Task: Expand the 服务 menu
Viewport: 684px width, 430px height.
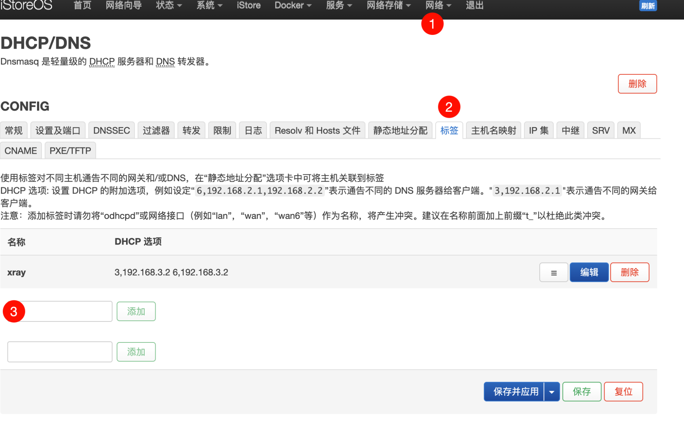Action: 339,5
